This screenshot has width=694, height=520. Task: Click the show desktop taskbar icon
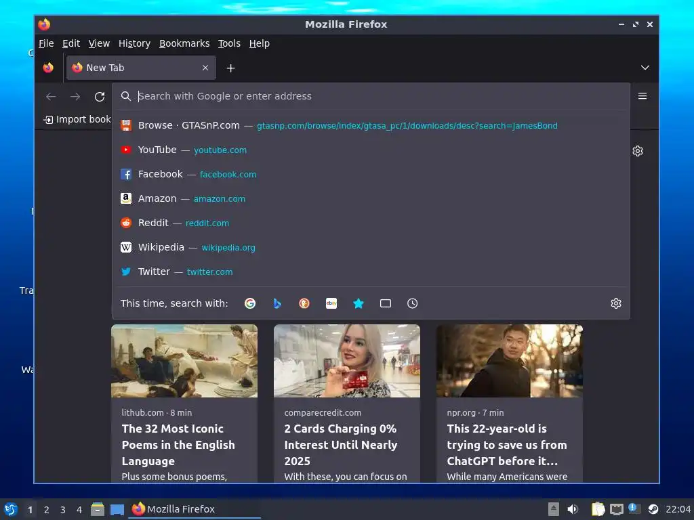pyautogui.click(x=117, y=510)
